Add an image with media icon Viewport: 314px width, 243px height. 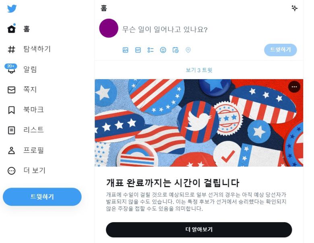tap(125, 50)
